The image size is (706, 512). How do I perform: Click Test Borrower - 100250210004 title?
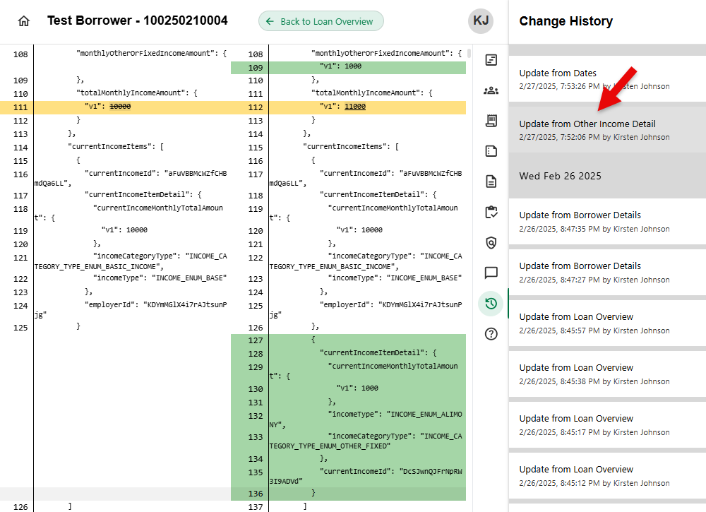(x=138, y=20)
